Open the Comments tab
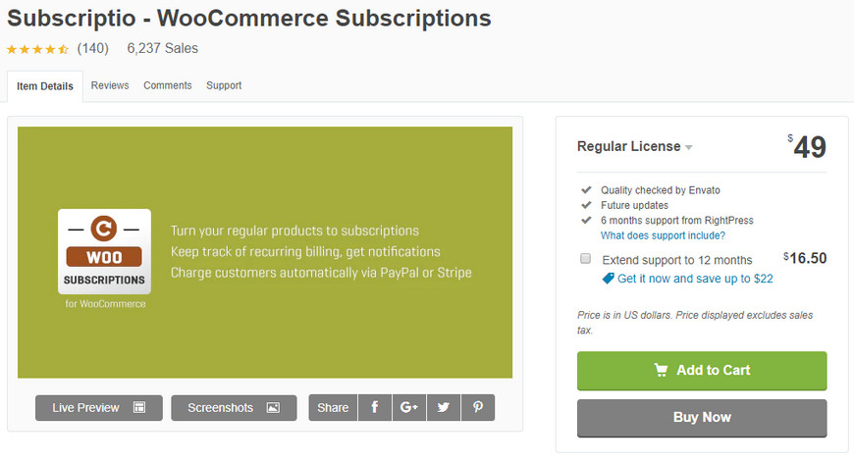The width and height of the screenshot is (854, 463). tap(168, 85)
